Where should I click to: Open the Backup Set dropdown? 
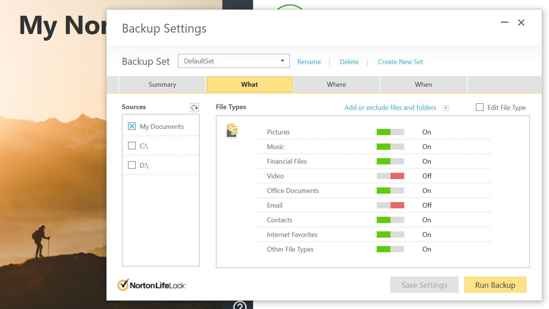click(234, 61)
